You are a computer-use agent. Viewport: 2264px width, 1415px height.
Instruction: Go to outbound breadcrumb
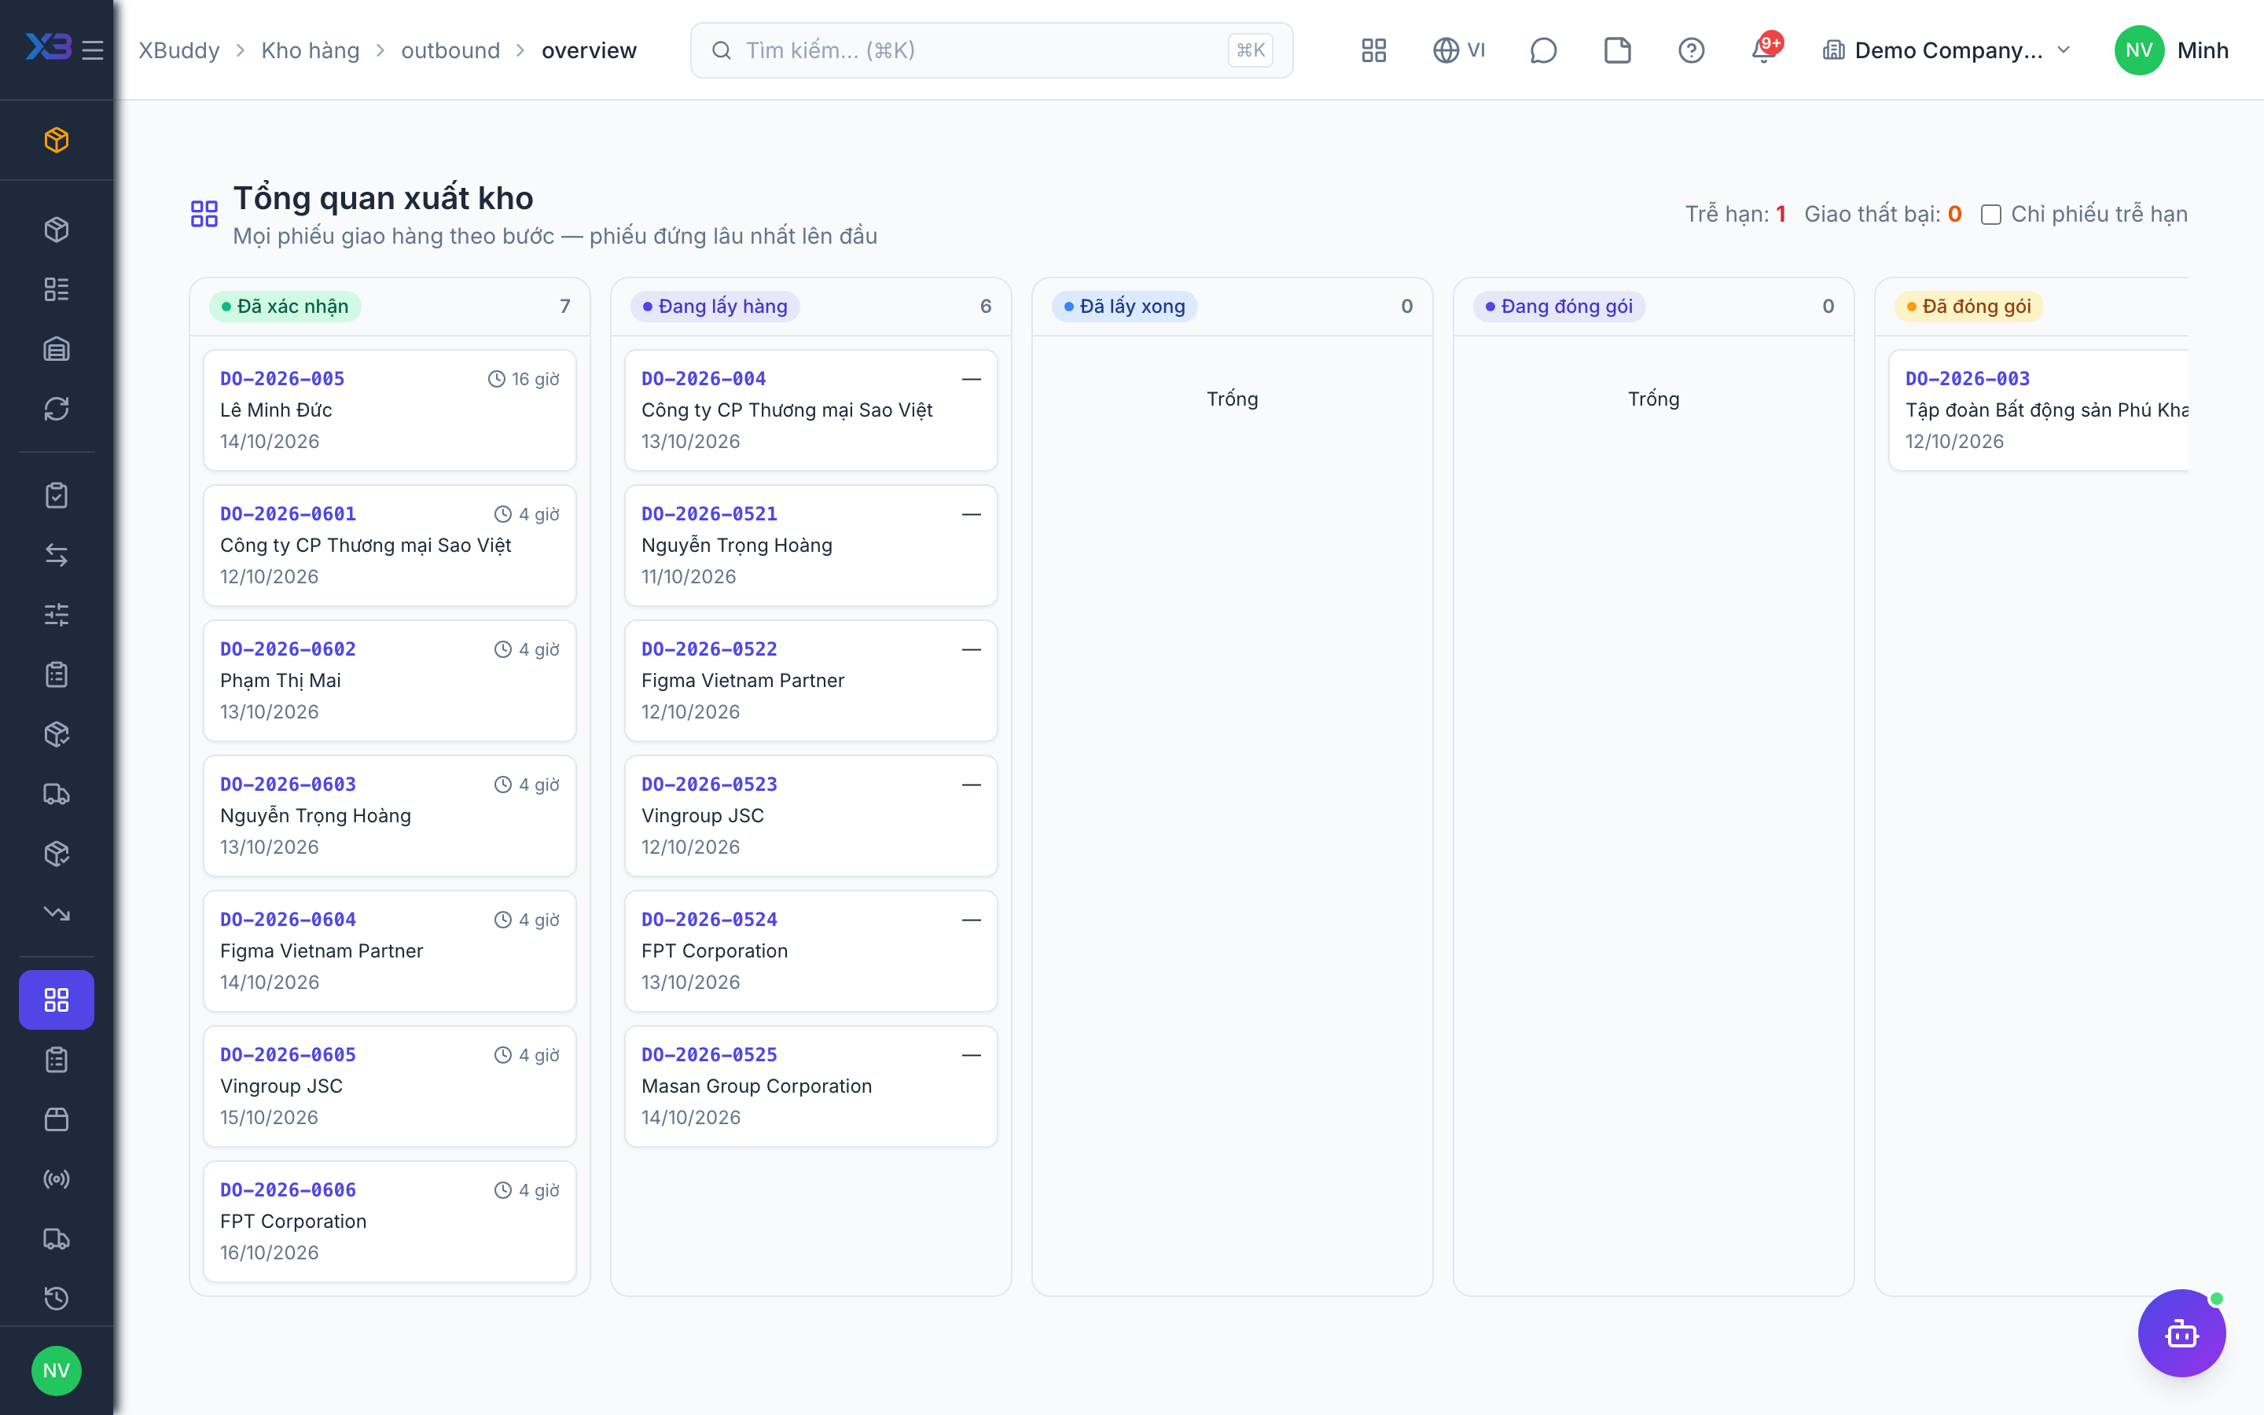point(451,50)
